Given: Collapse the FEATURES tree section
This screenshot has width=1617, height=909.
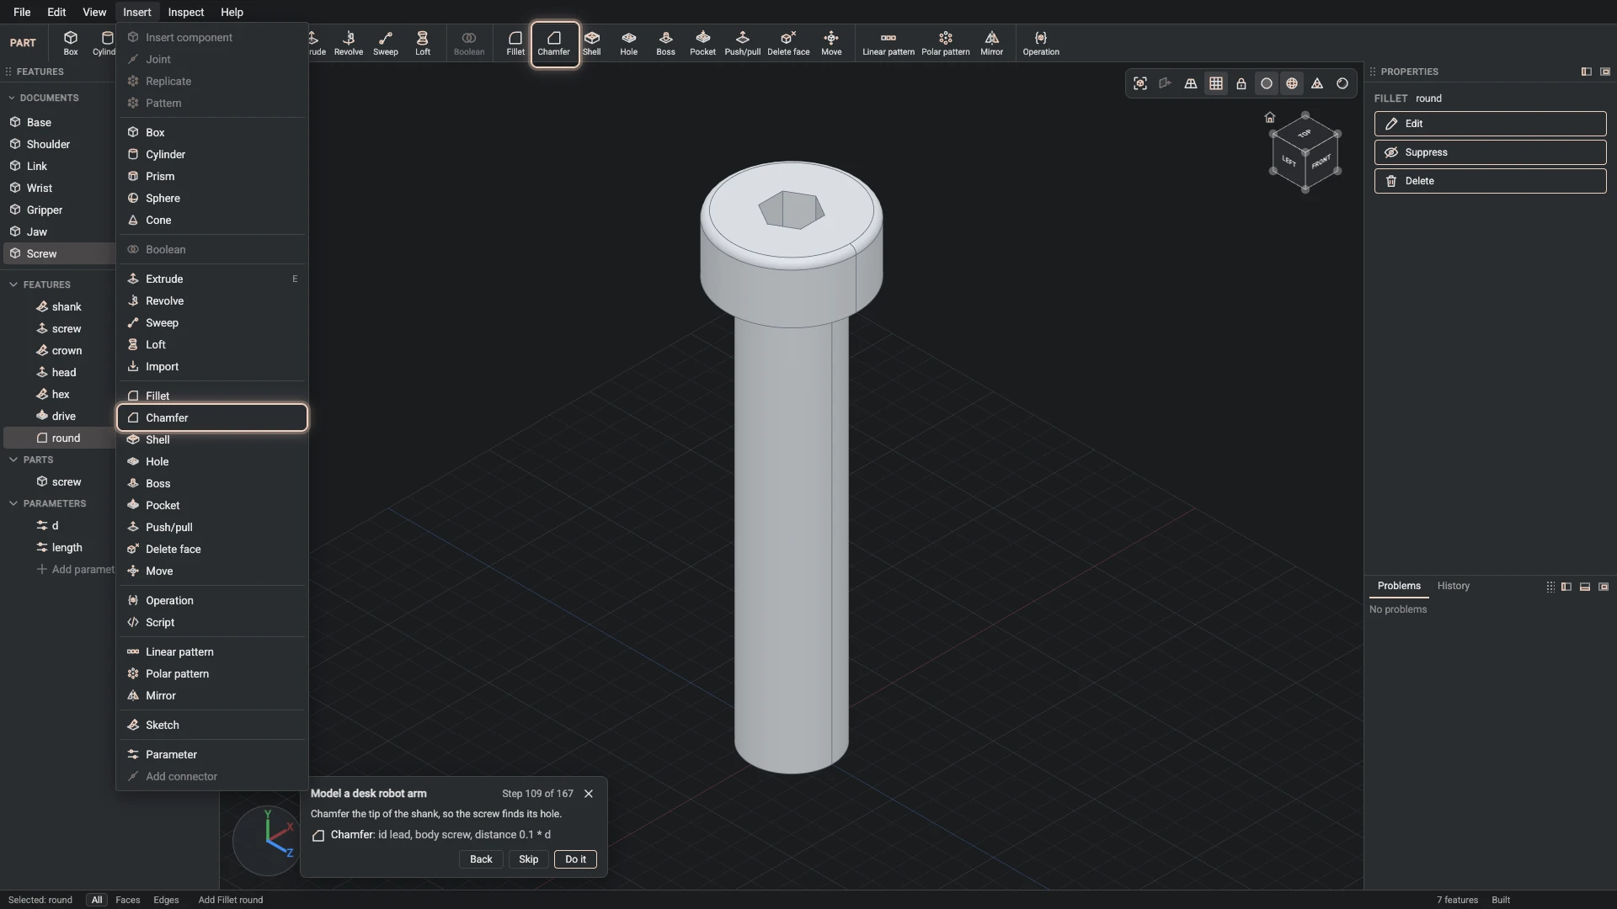Looking at the screenshot, I should 13,284.
